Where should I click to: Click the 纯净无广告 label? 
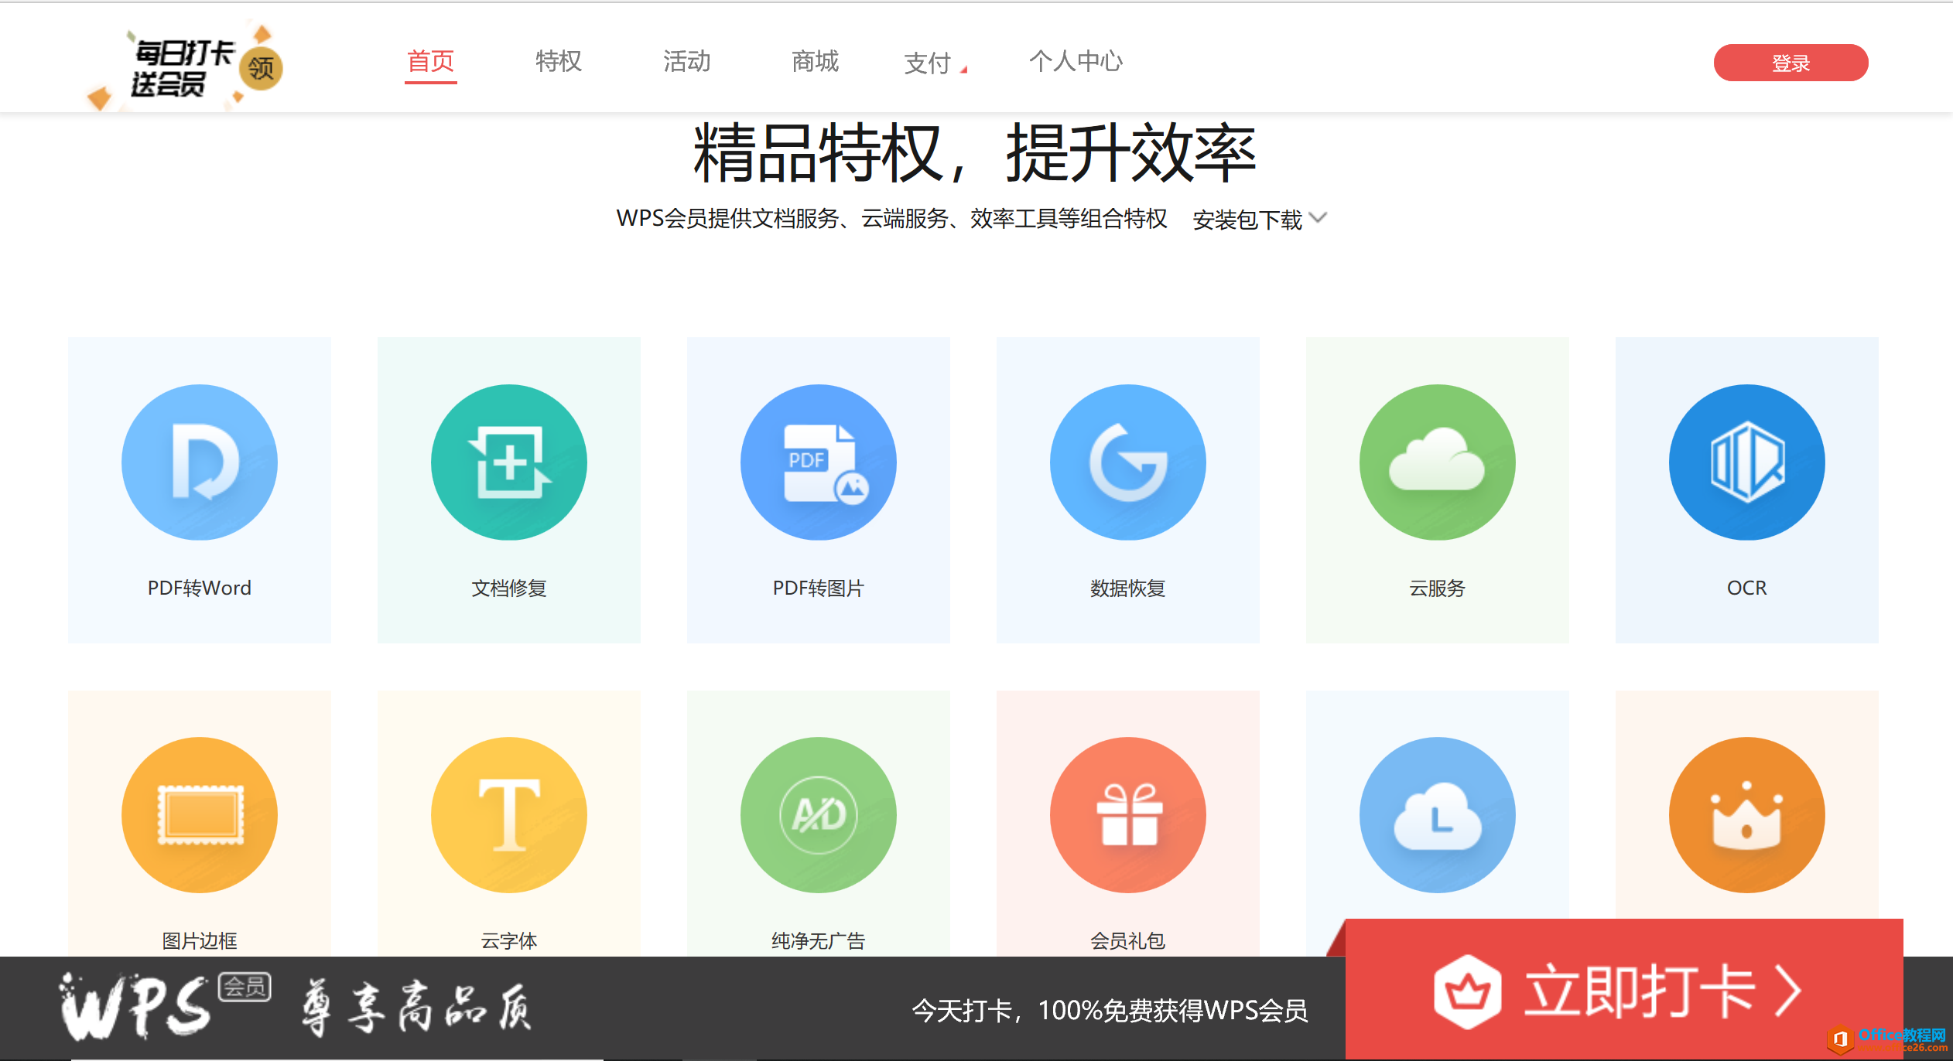point(819,940)
